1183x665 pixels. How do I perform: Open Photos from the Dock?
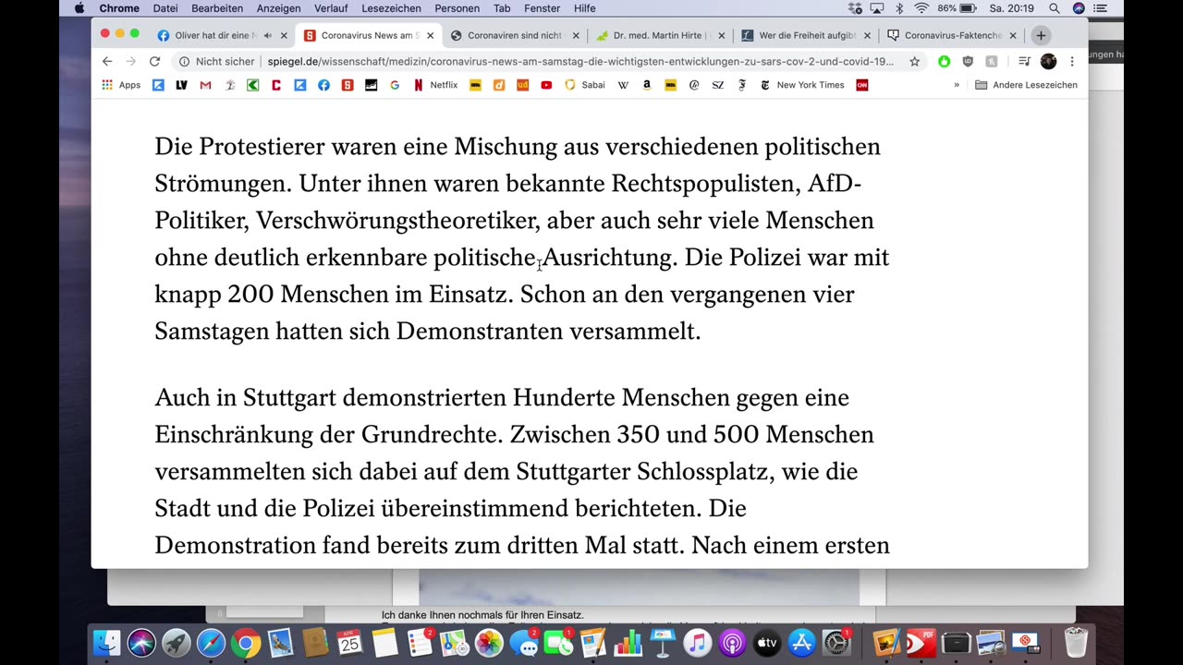[x=489, y=643]
